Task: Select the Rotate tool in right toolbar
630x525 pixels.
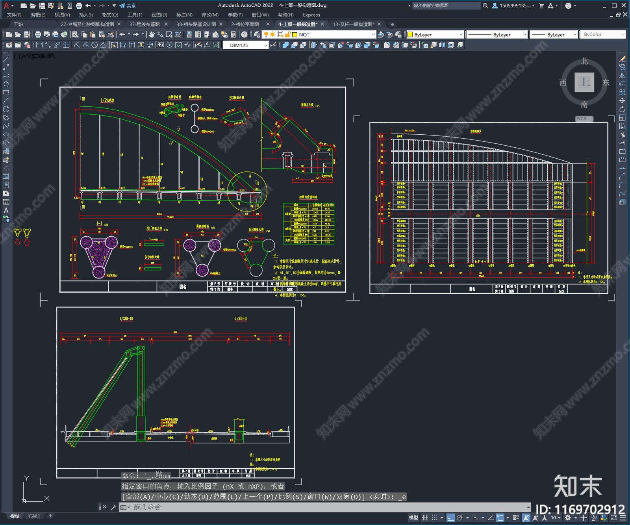Action: [622, 109]
